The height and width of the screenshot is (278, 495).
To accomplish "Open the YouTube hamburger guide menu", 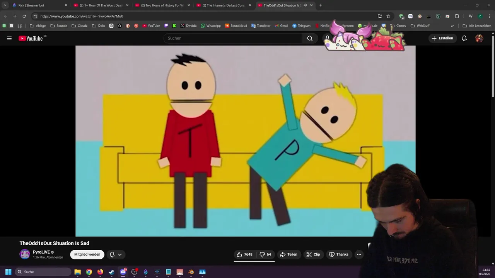I will [9, 38].
